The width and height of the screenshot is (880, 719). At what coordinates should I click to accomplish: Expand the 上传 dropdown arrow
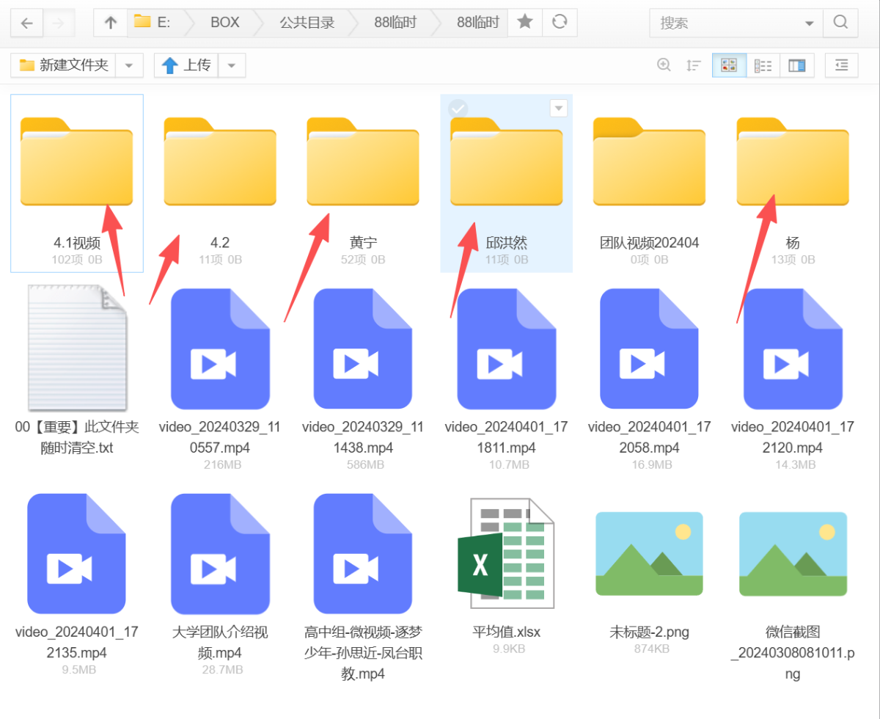pyautogui.click(x=232, y=65)
